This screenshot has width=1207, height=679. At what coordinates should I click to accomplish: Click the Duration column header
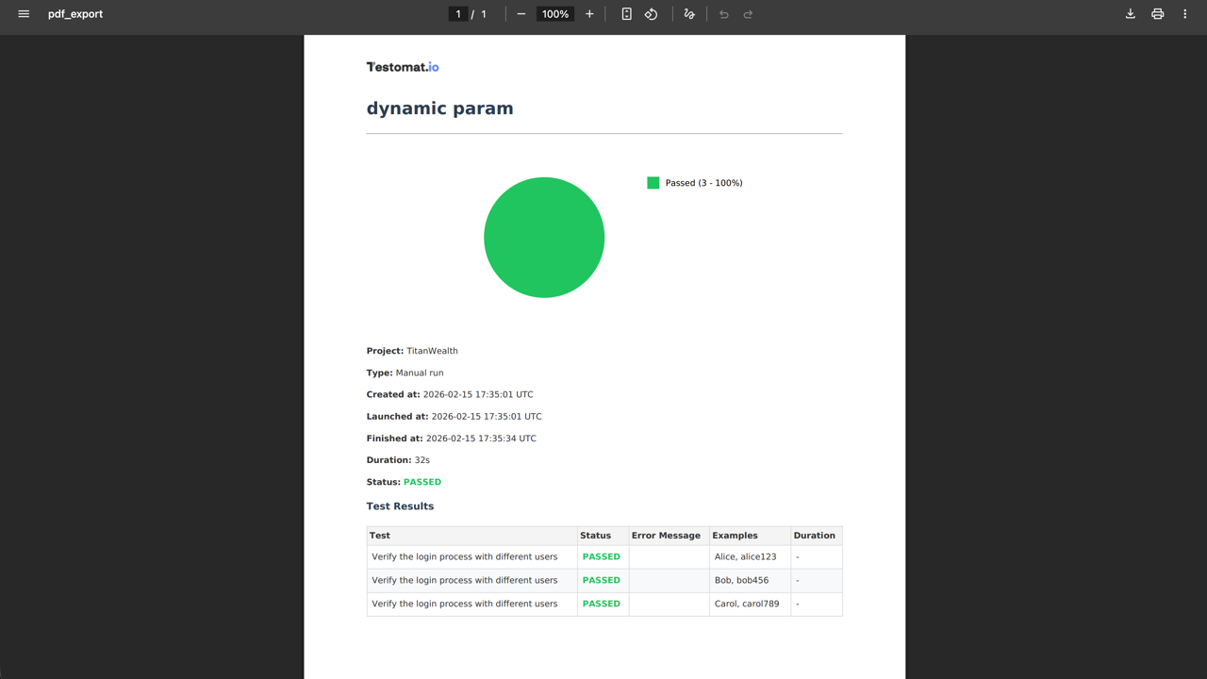(815, 535)
